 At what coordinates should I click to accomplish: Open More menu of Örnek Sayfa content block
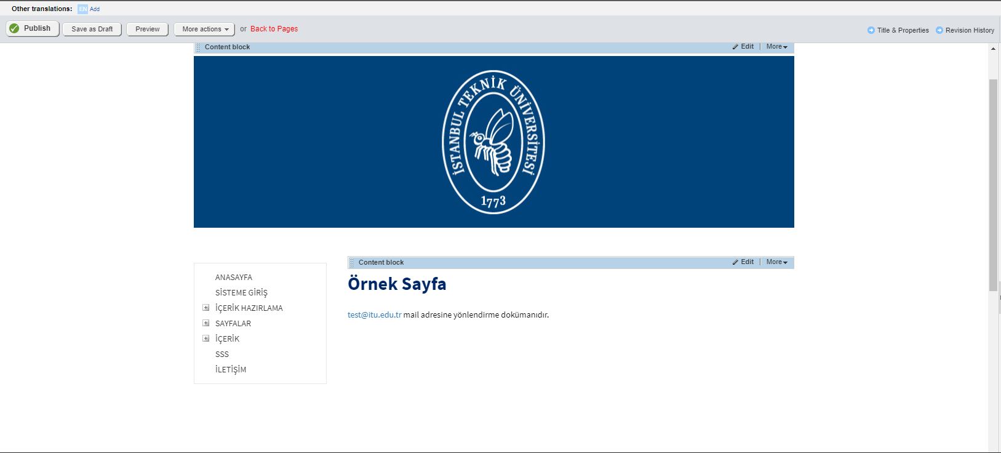(776, 262)
